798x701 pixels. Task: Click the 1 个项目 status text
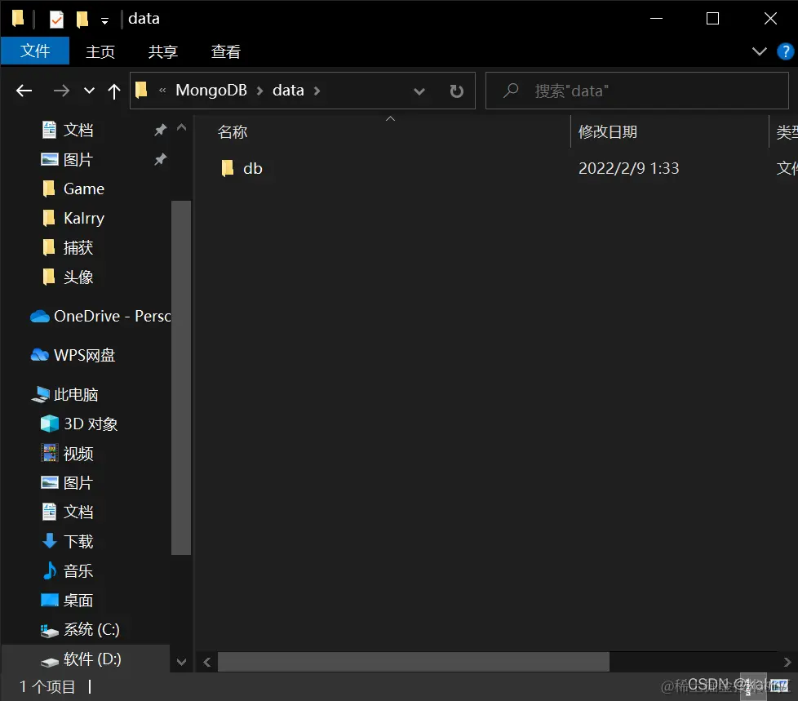[47, 687]
